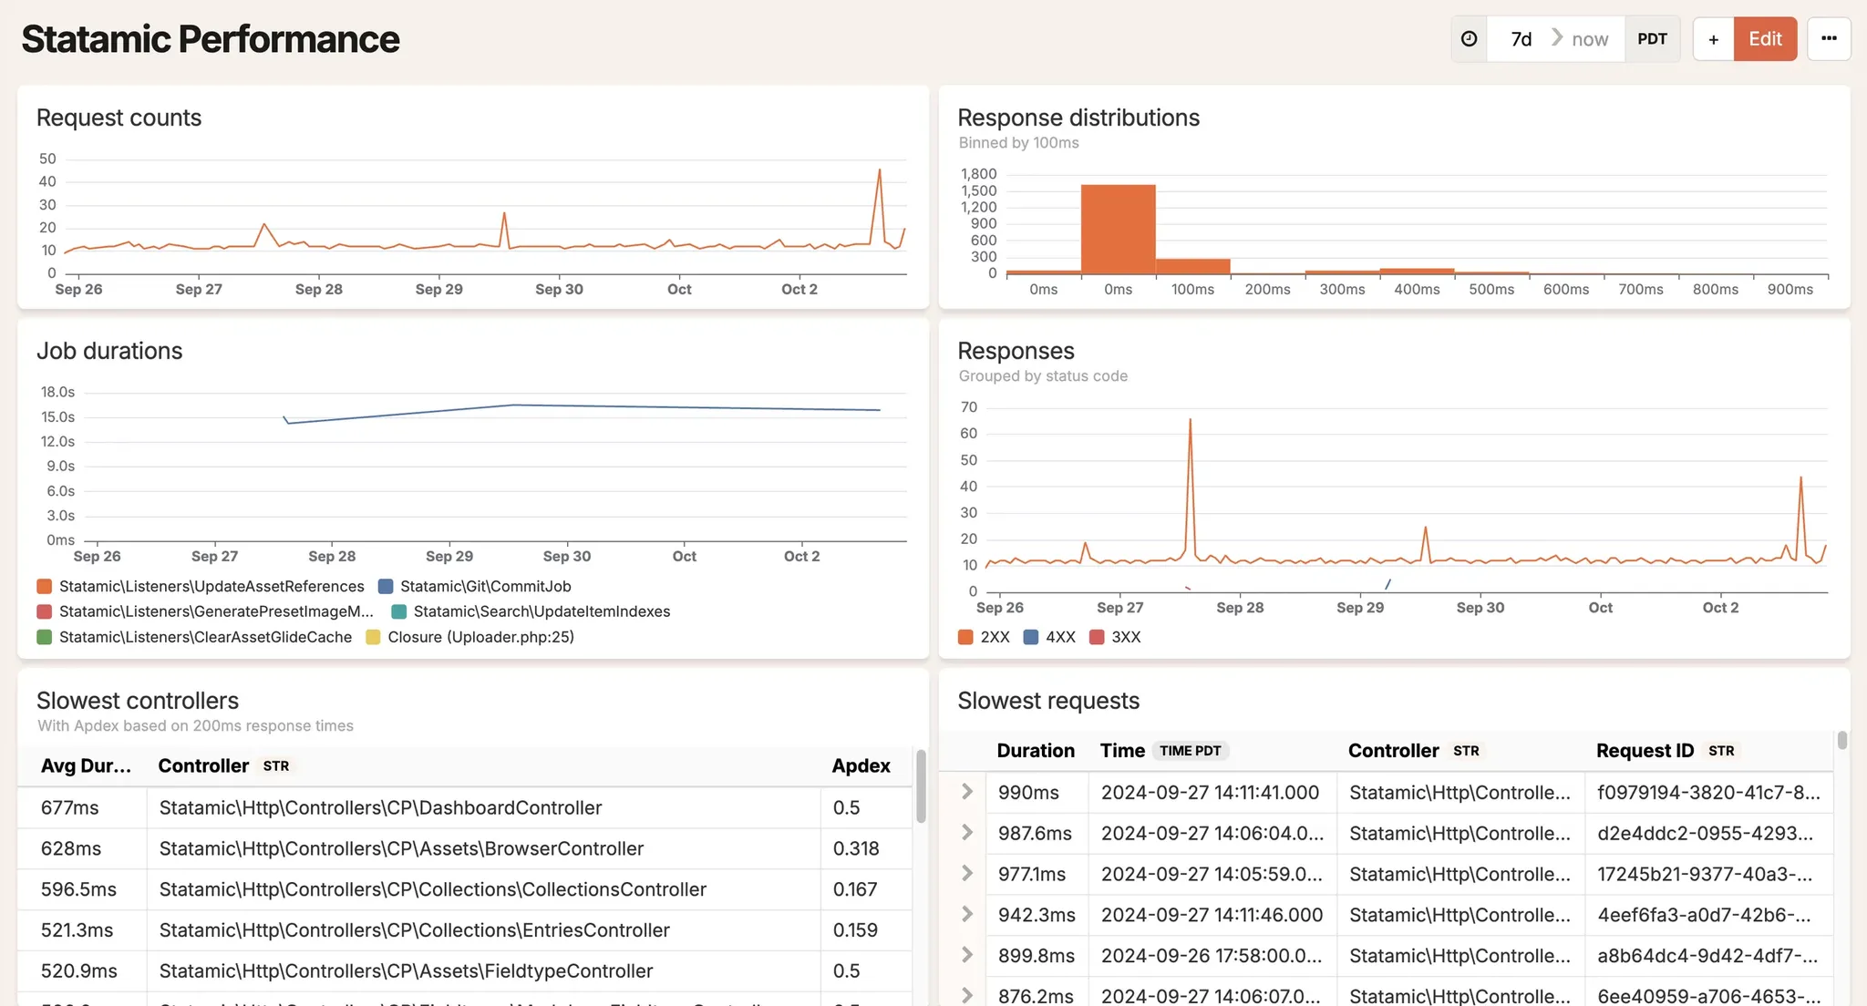
Task: Click the orange Edit button
Action: point(1765,39)
